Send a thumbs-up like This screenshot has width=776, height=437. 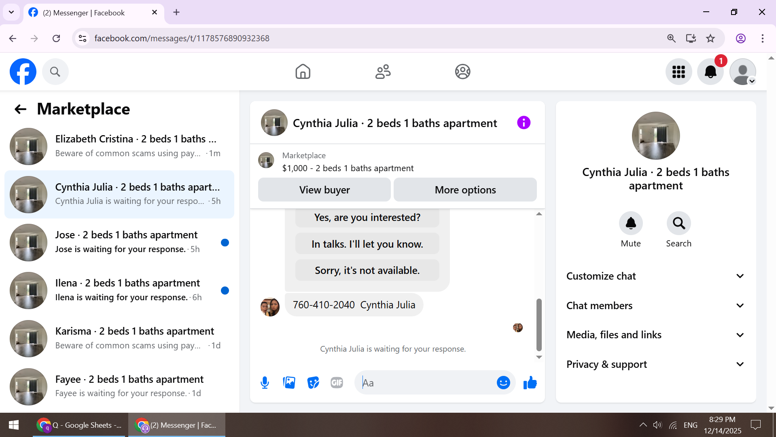(530, 382)
